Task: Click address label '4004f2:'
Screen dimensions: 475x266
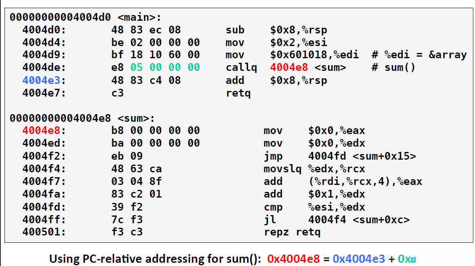Action: click(44, 156)
